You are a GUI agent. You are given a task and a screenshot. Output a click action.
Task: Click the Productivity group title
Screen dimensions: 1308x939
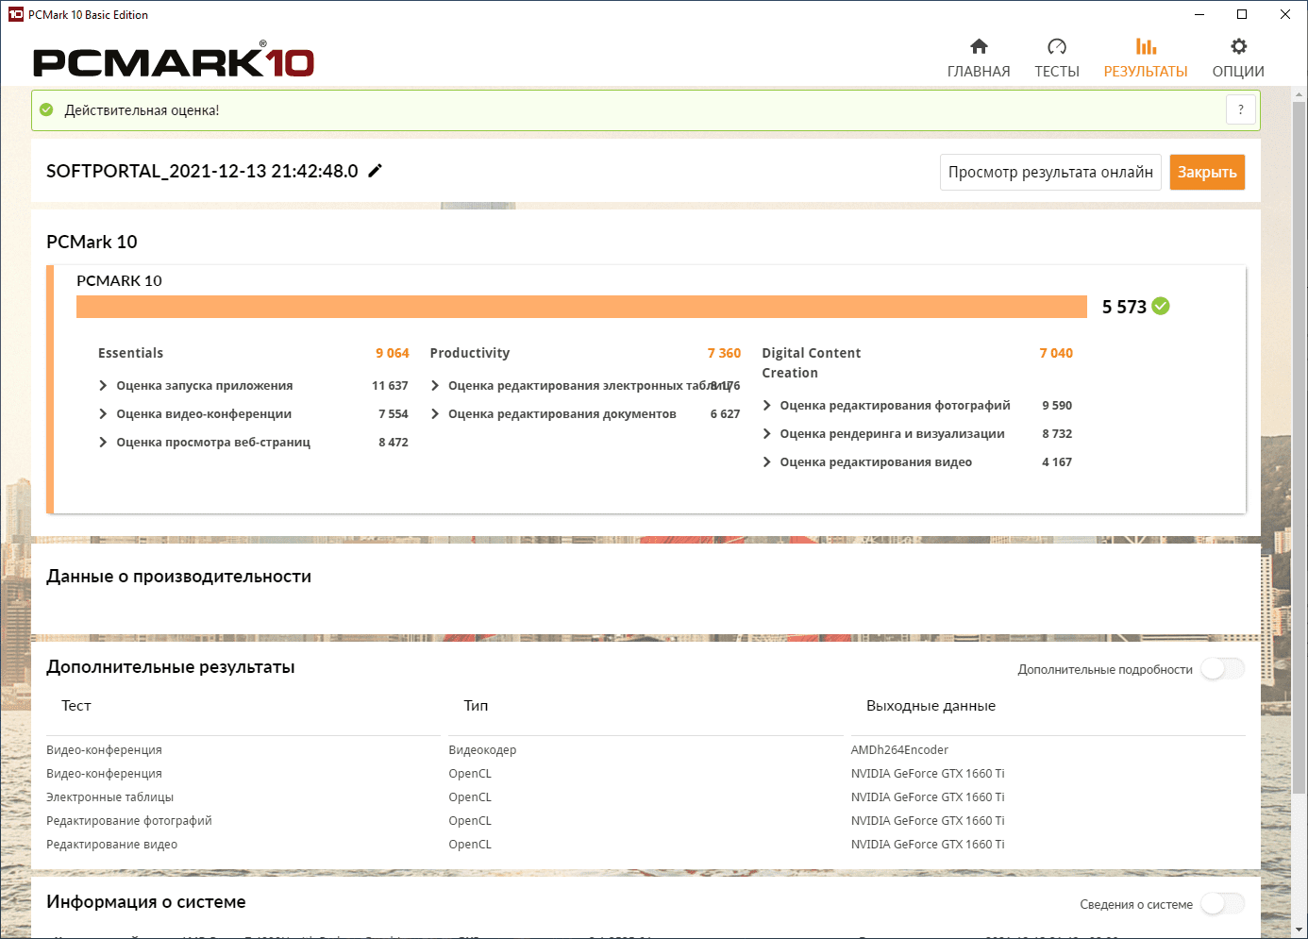pyautogui.click(x=470, y=353)
